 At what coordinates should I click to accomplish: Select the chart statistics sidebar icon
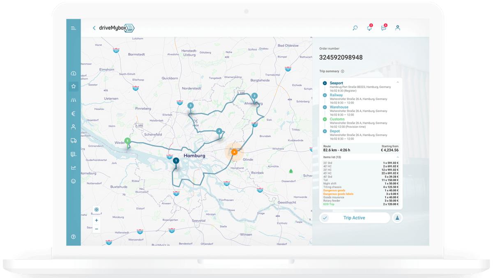[x=74, y=168]
